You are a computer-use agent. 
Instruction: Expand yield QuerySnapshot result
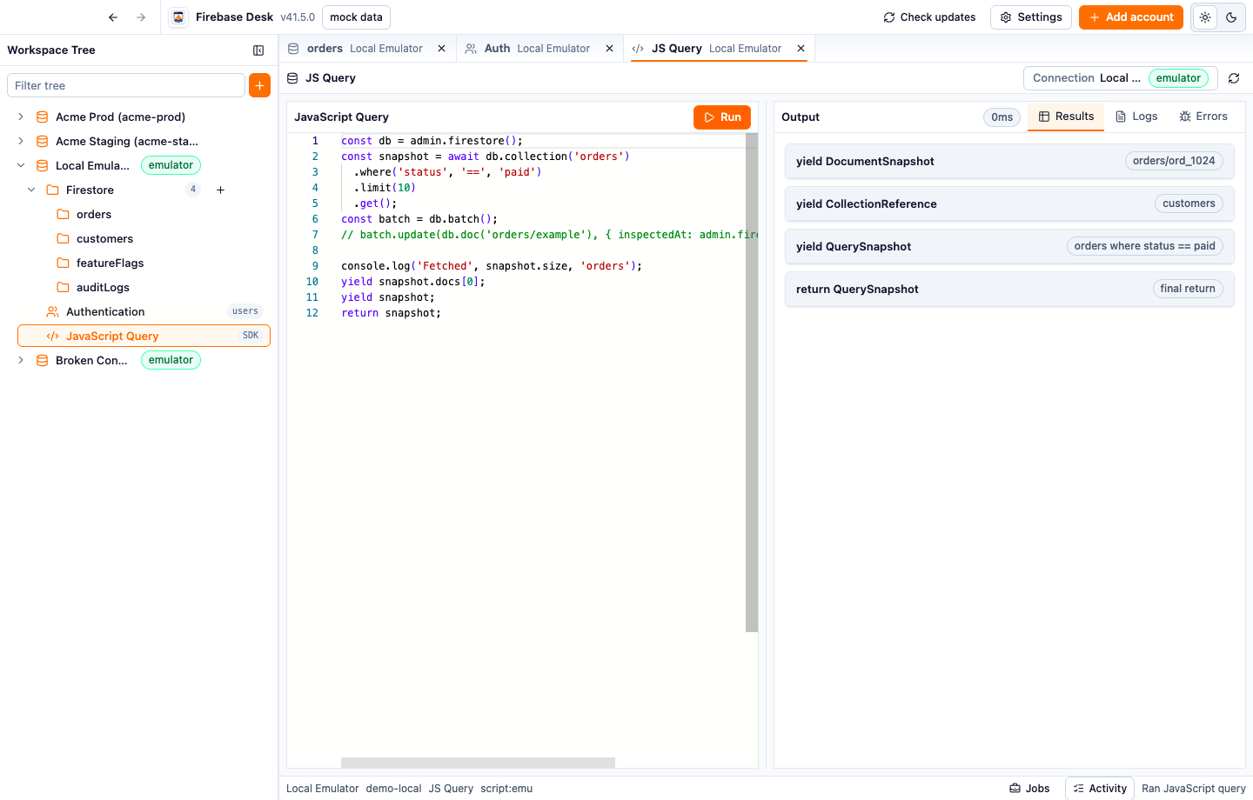1009,246
